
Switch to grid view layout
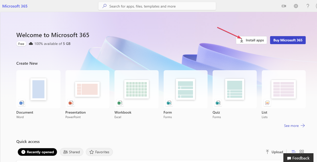[302, 151]
